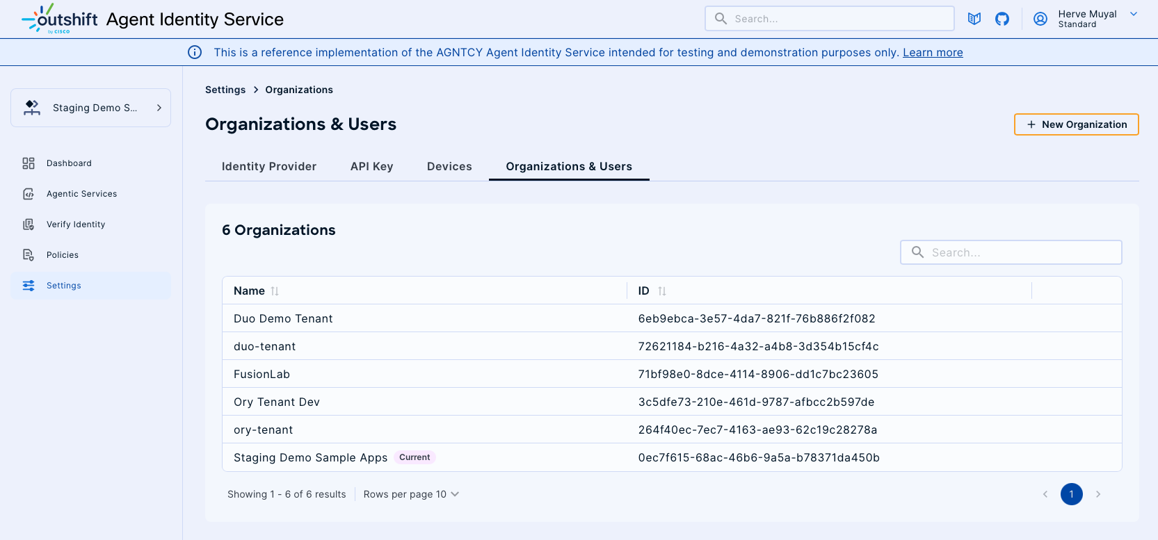Sort organizations by ID column

point(662,291)
